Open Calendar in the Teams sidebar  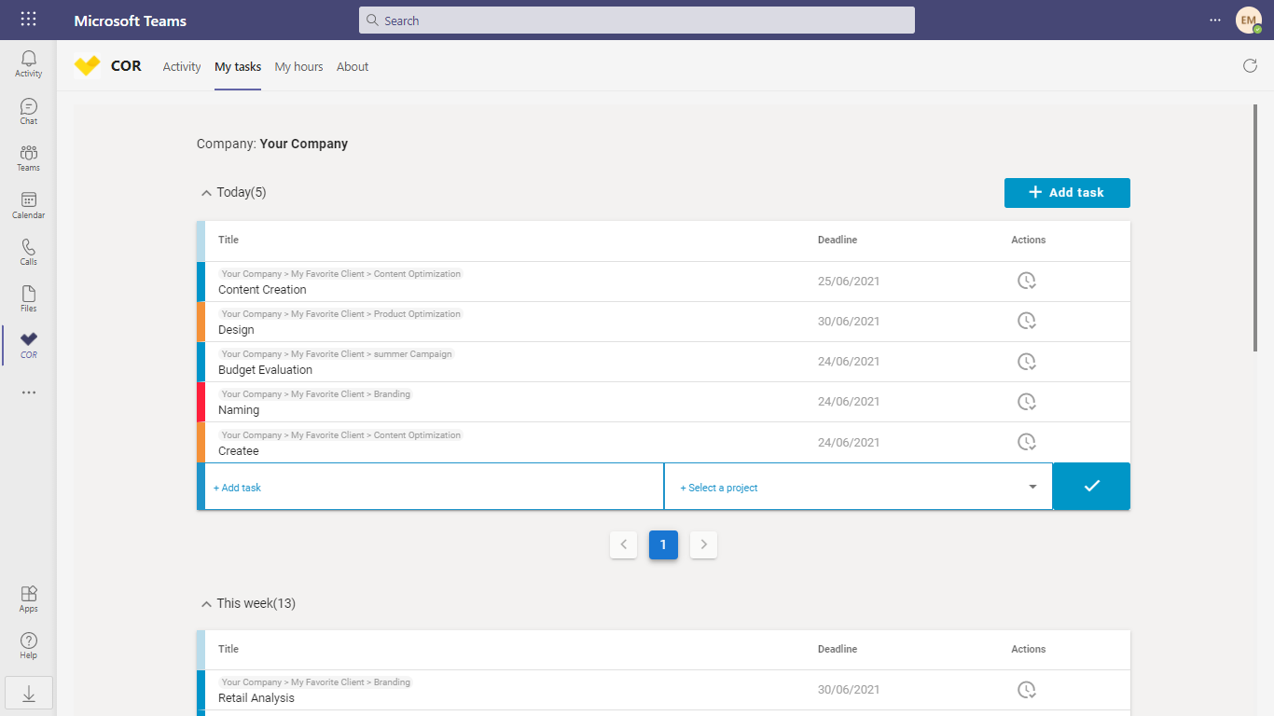click(29, 205)
